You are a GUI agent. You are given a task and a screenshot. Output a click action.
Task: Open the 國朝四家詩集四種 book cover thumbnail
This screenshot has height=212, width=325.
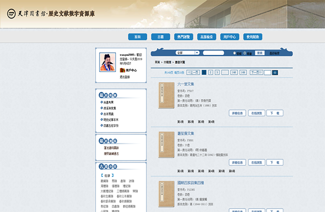click(x=166, y=194)
